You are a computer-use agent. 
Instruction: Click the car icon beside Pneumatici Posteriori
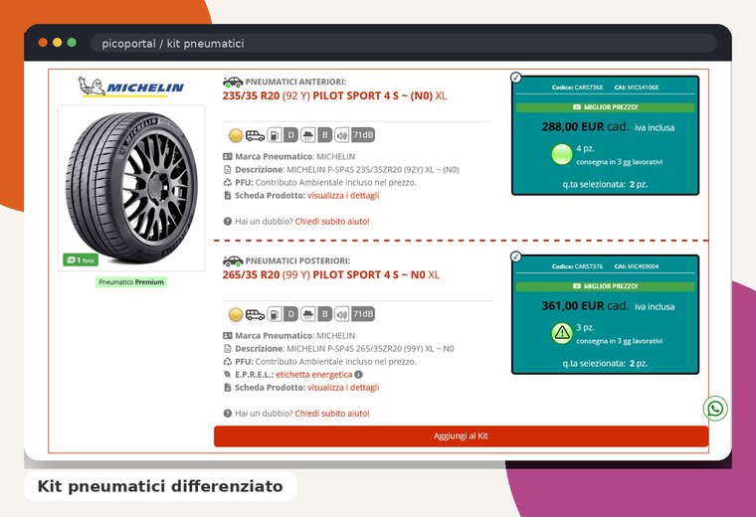point(233,260)
